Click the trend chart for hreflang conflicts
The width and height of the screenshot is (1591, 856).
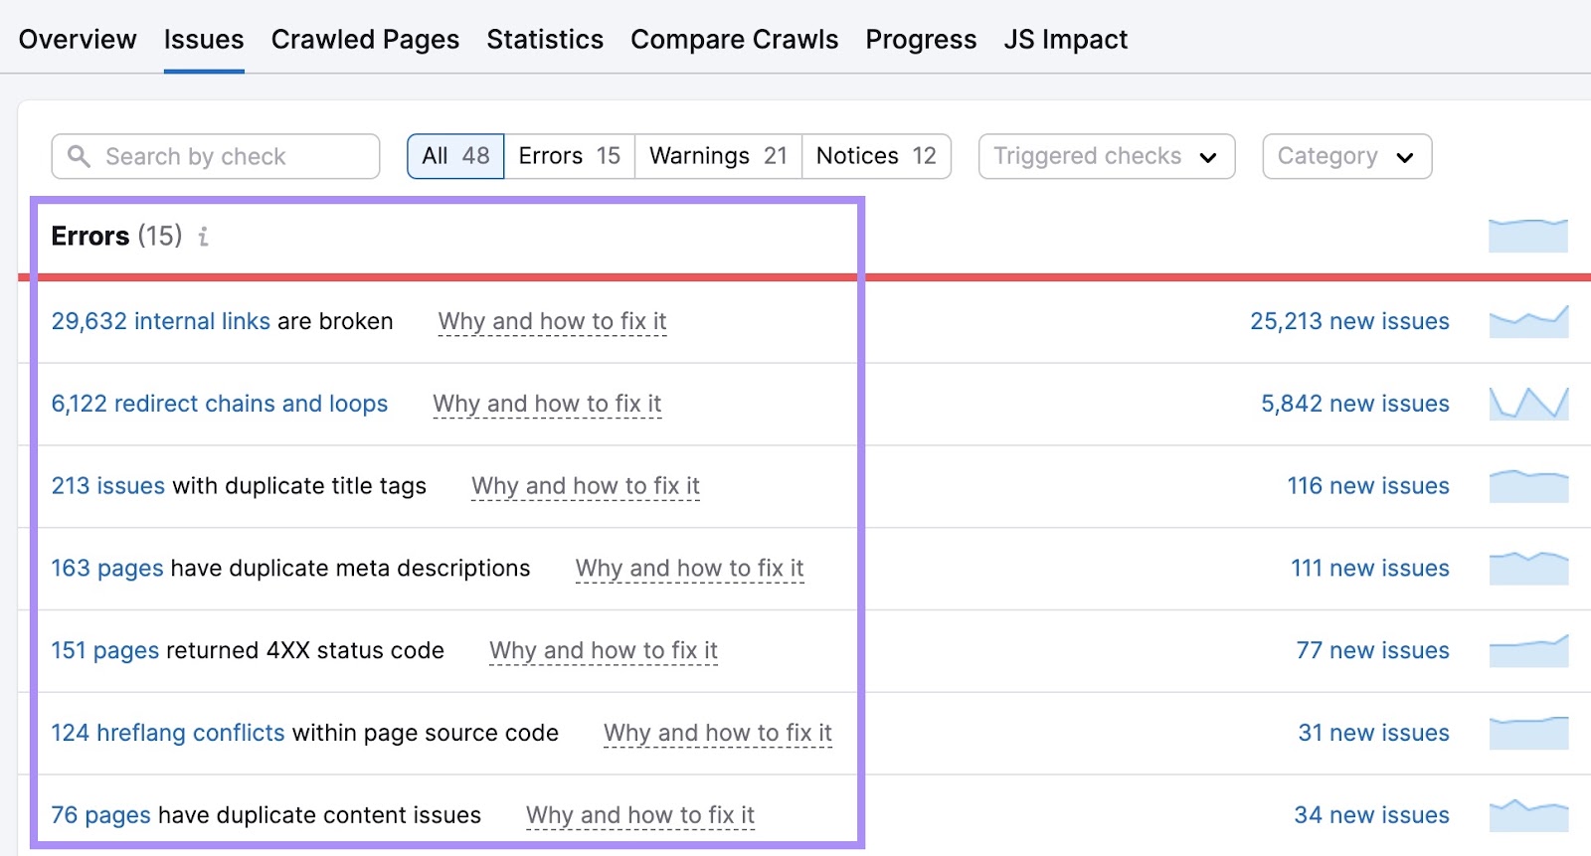click(1528, 733)
